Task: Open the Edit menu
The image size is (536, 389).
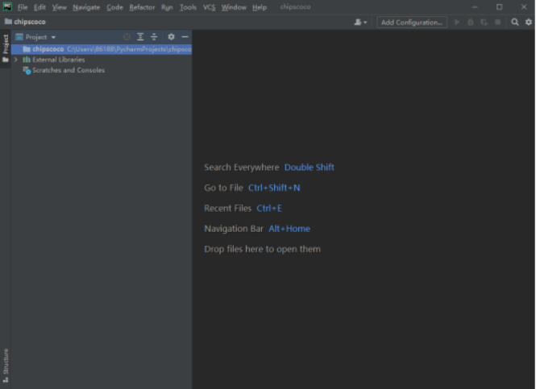Action: tap(39, 7)
